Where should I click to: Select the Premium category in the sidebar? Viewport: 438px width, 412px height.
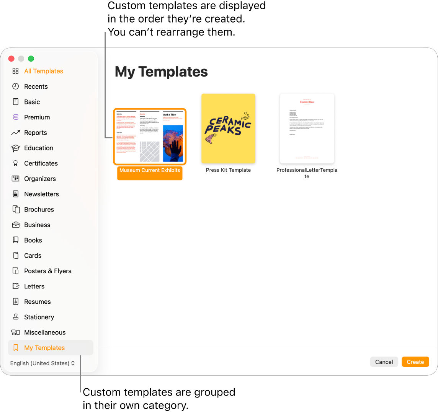[37, 117]
